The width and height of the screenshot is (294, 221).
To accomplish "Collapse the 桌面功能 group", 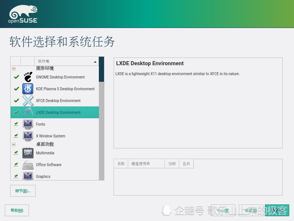I will [x=14, y=144].
